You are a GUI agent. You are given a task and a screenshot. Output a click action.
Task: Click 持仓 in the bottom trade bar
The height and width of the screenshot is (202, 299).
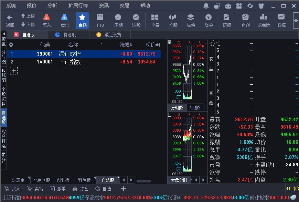[x=80, y=189]
